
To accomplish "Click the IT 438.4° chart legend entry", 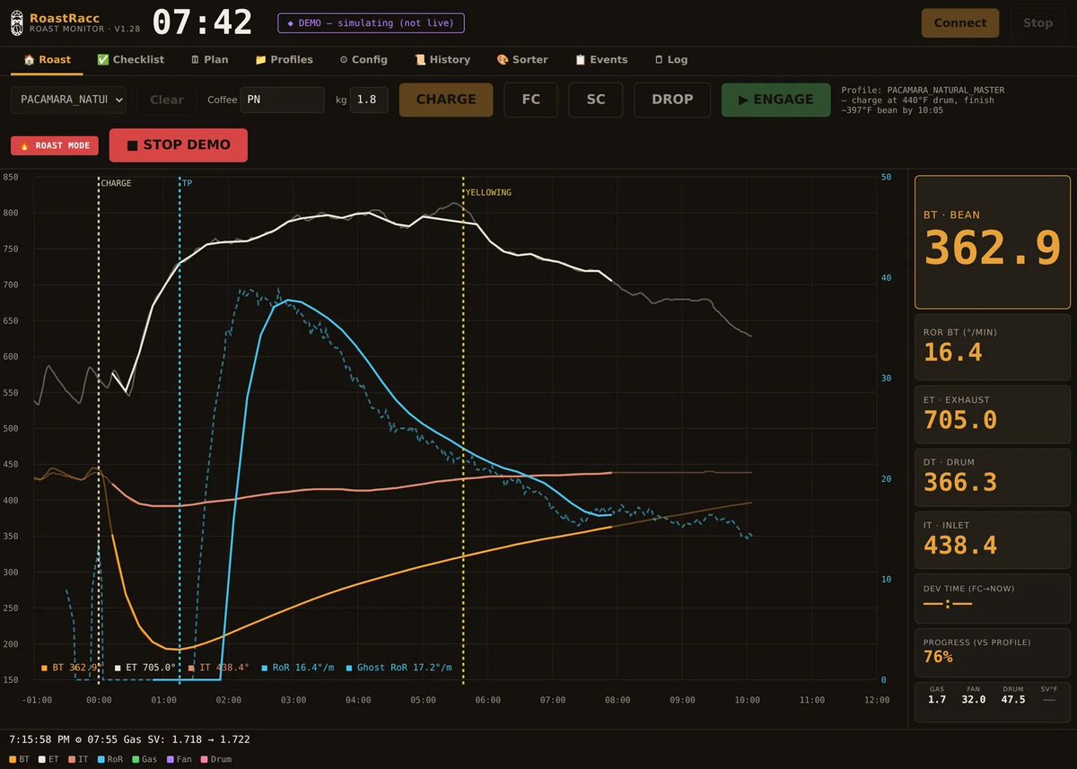I will click(x=221, y=668).
